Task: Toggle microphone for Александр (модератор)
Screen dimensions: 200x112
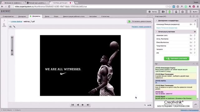Action: click(195, 24)
